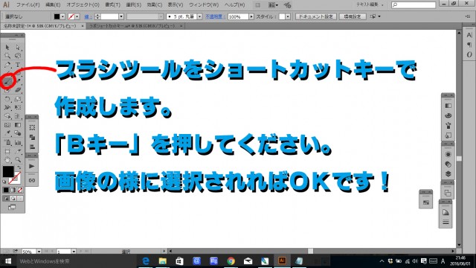Screen dimensions: 476x268
Task: Click the ドキュメント設定 button
Action: [315, 16]
